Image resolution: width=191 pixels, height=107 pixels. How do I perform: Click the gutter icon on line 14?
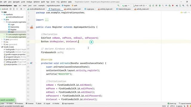coord(32,27)
